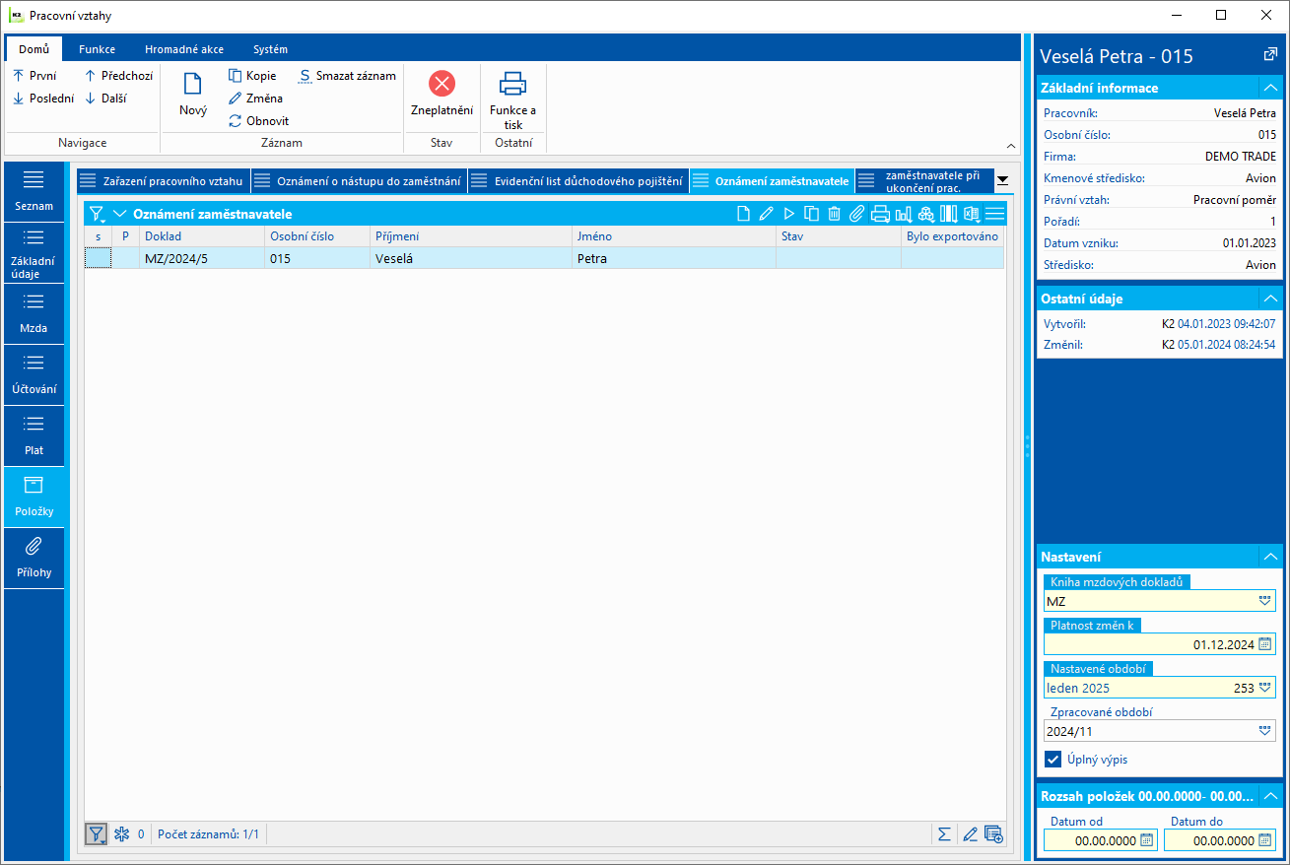Screen dimensions: 1290x865
Task: Switch to the Funkce ribbon tab
Action: 98,49
